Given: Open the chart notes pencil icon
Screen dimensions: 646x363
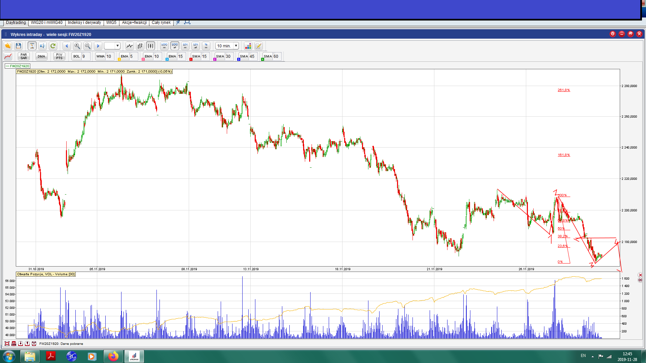Looking at the screenshot, I should [x=258, y=46].
